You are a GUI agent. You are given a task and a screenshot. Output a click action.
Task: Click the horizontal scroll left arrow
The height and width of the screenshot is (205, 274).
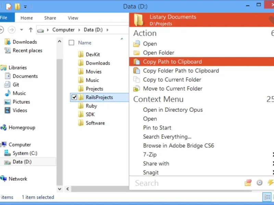pyautogui.click(x=67, y=189)
